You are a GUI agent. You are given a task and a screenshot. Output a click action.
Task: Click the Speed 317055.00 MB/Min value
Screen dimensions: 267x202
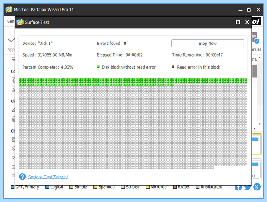pyautogui.click(x=55, y=55)
